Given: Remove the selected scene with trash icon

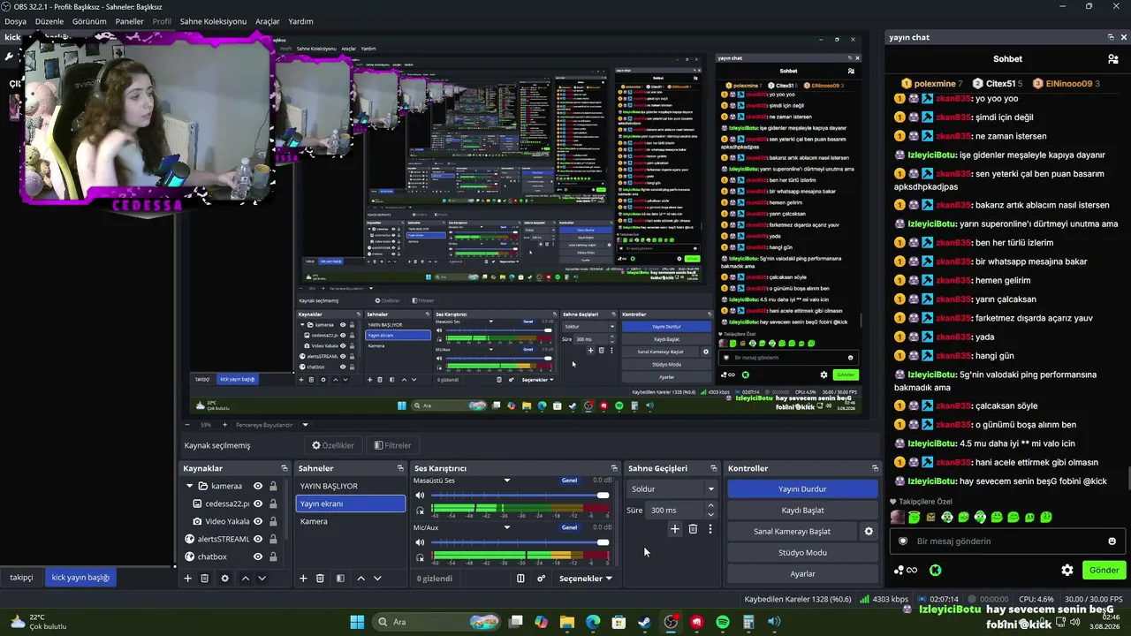Looking at the screenshot, I should point(320,578).
